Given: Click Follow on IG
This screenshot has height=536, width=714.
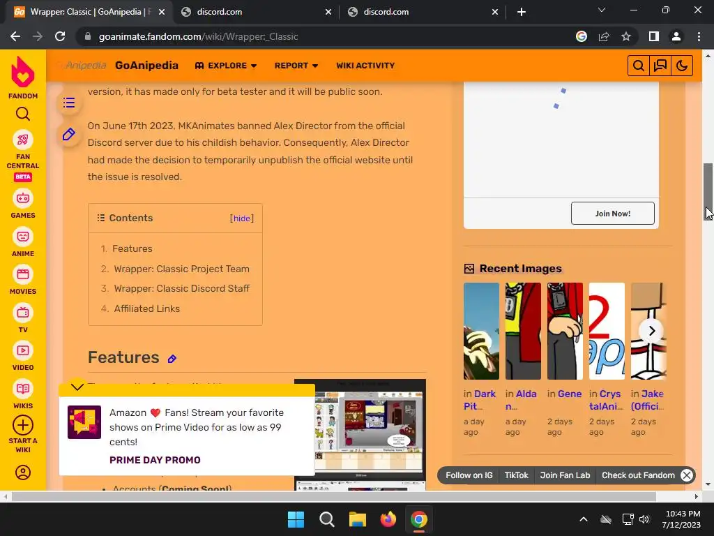Looking at the screenshot, I should [469, 475].
